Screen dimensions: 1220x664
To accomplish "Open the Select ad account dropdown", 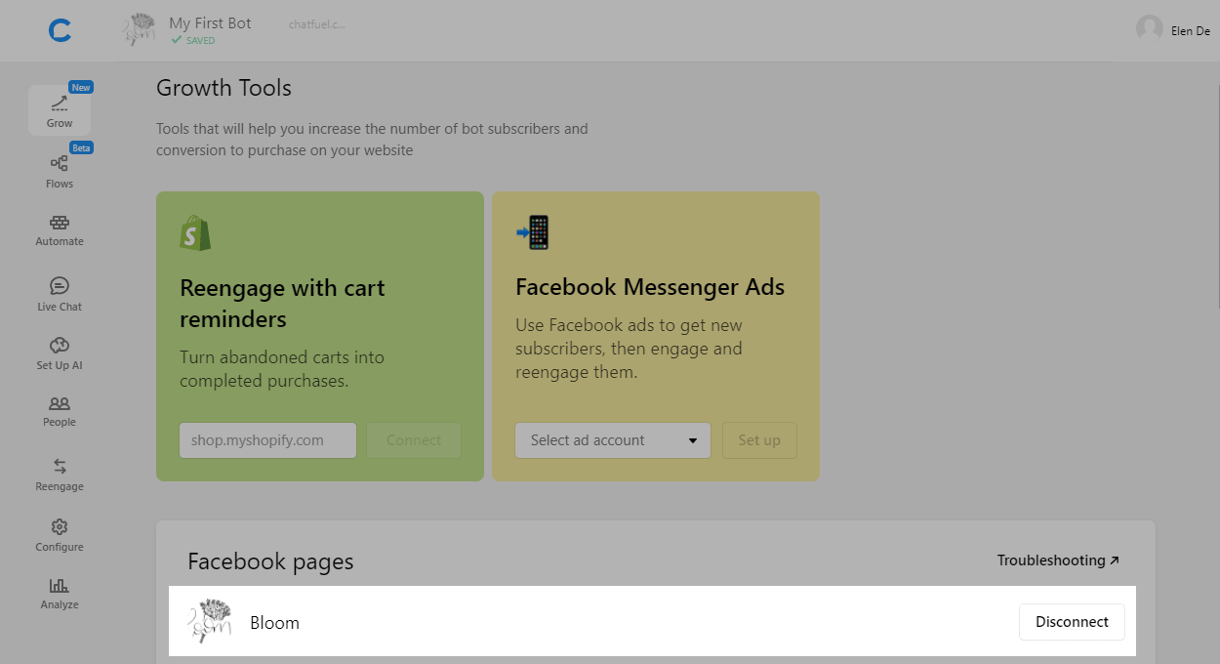I will click(613, 440).
